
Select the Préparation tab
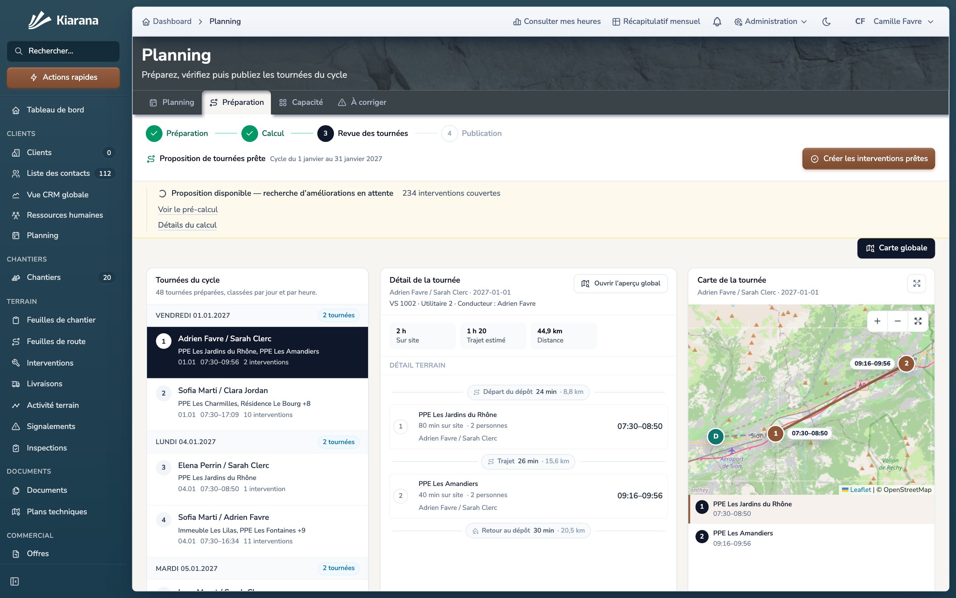coord(237,102)
